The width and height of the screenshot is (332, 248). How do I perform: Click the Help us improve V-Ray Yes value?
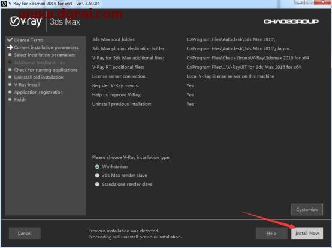(190, 95)
